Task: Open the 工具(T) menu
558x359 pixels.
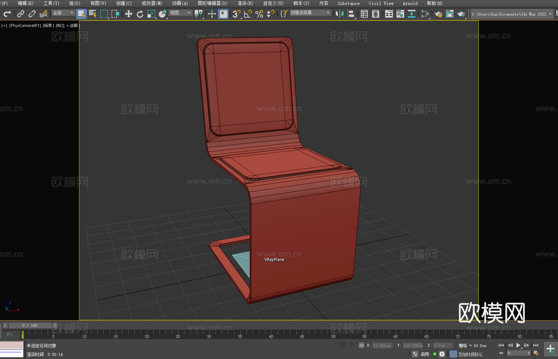Action: point(51,3)
